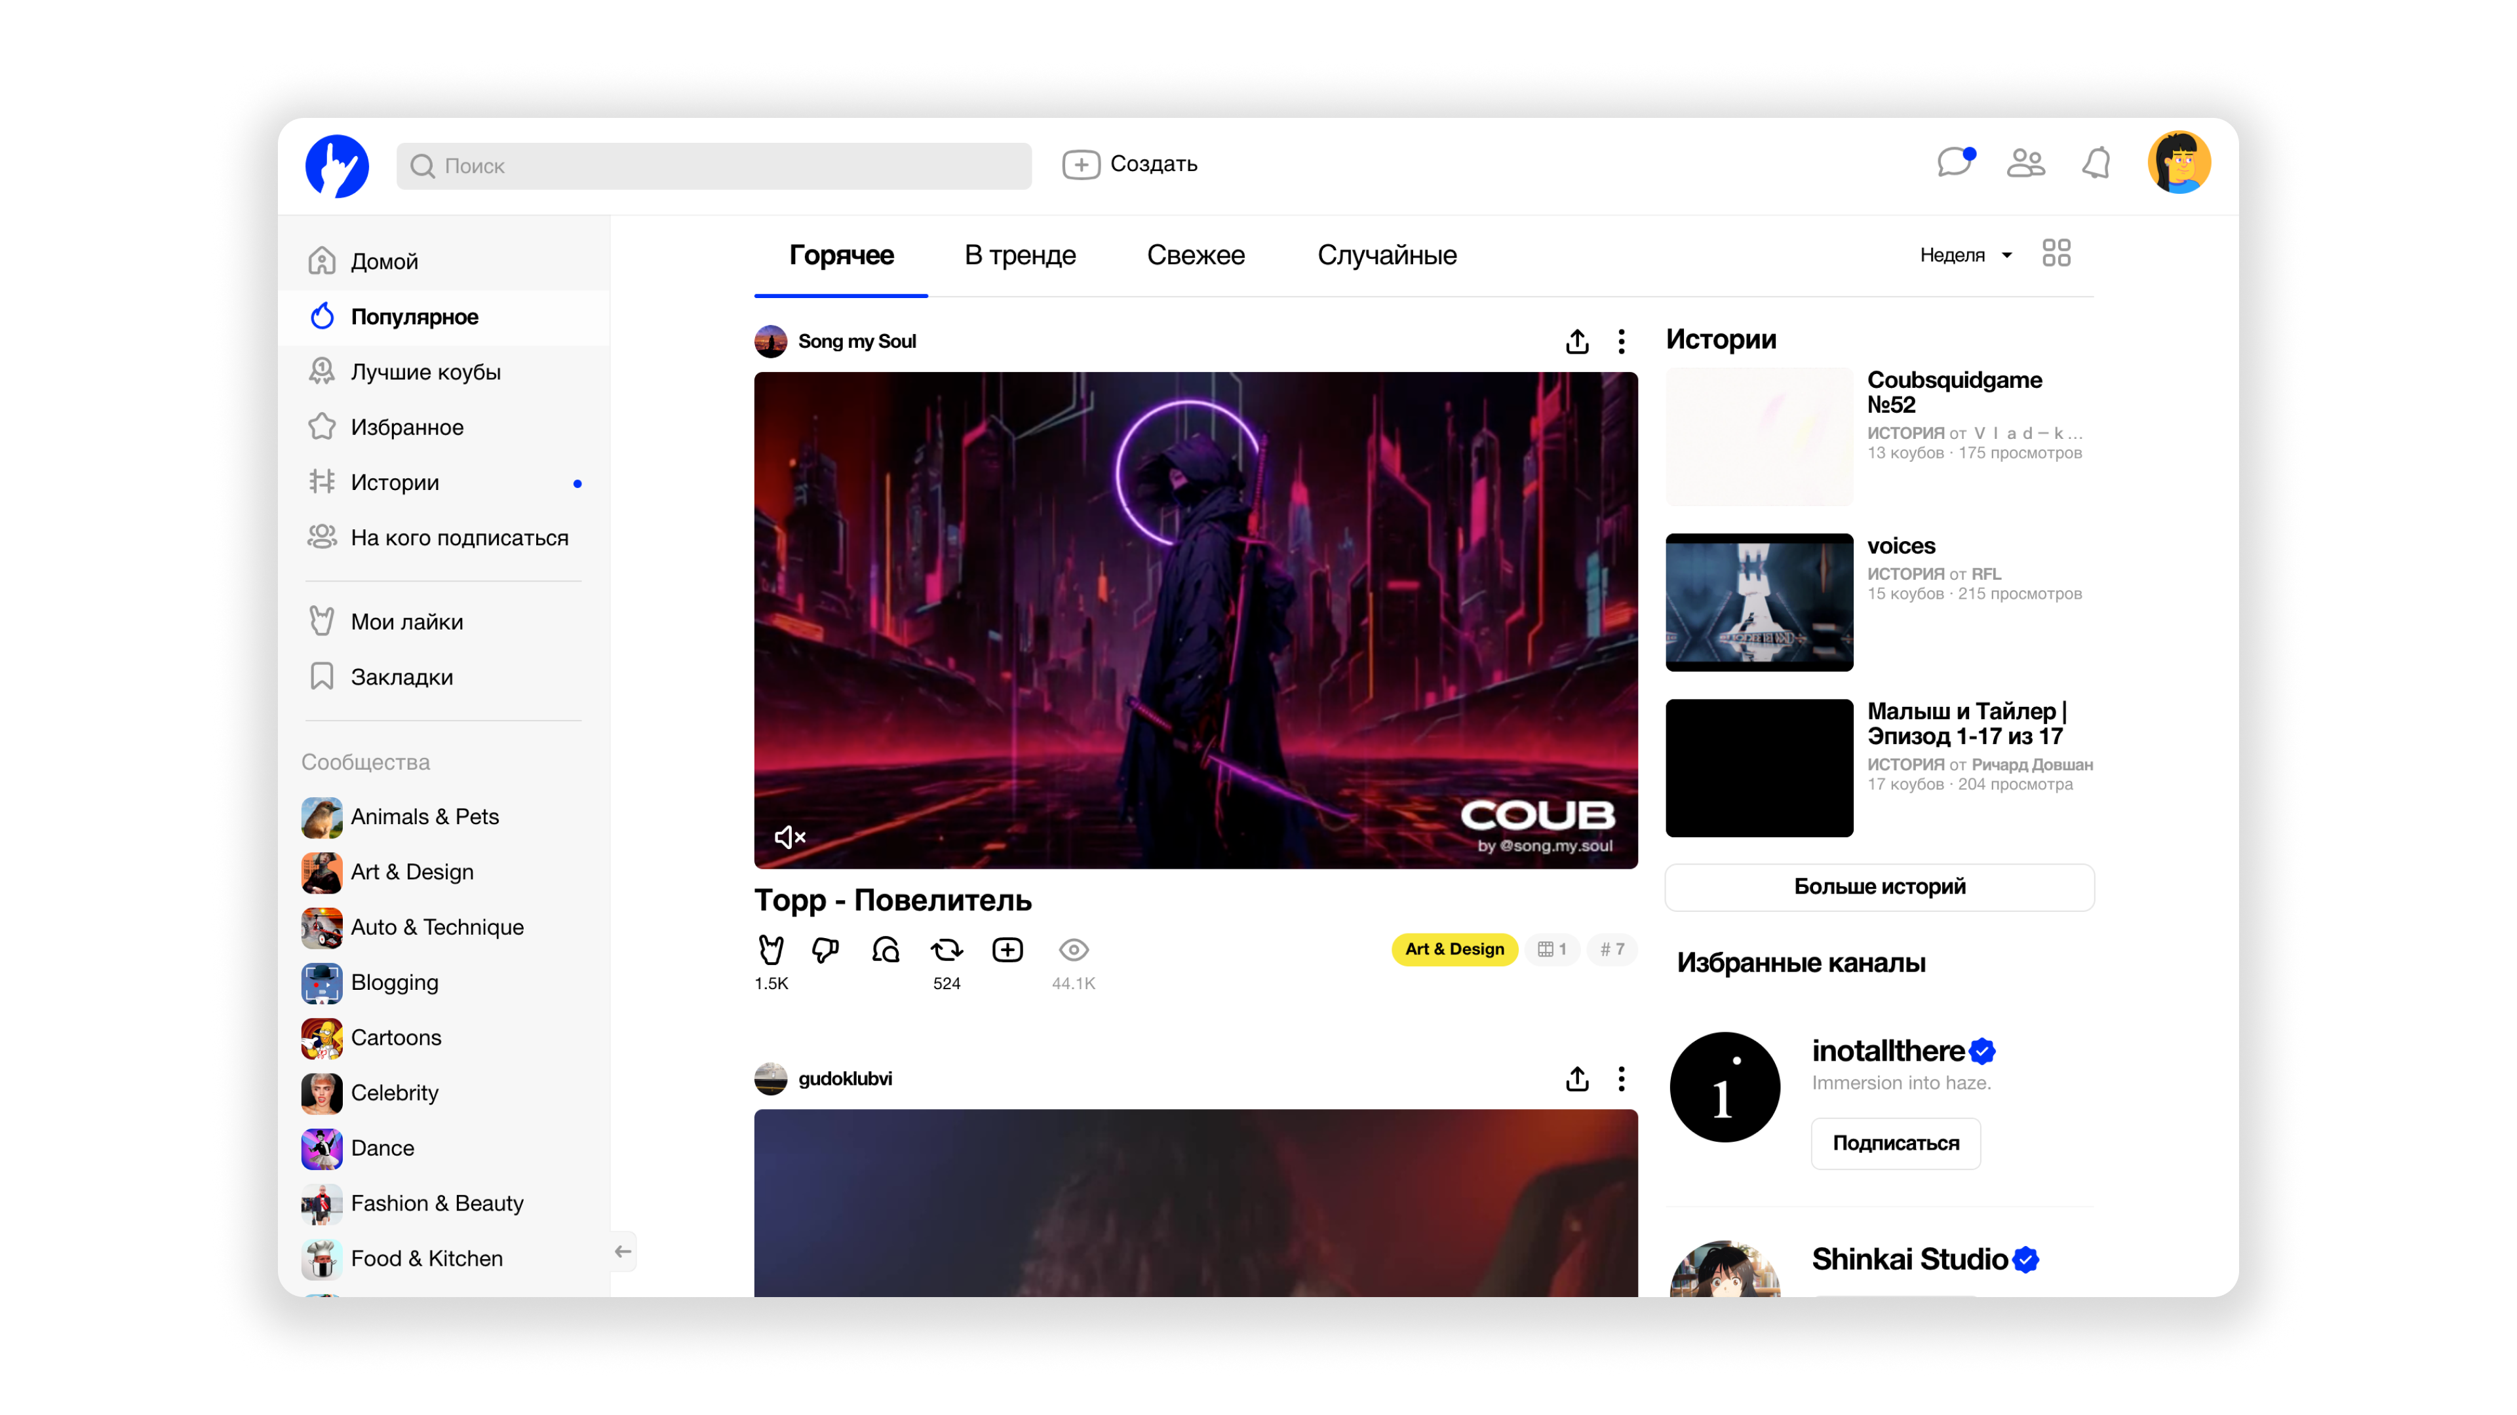Open the Art & Design yellow tag

pos(1454,949)
